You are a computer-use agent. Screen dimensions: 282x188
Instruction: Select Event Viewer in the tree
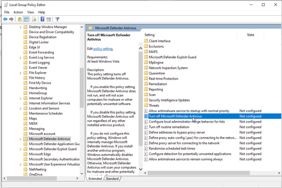point(38,68)
